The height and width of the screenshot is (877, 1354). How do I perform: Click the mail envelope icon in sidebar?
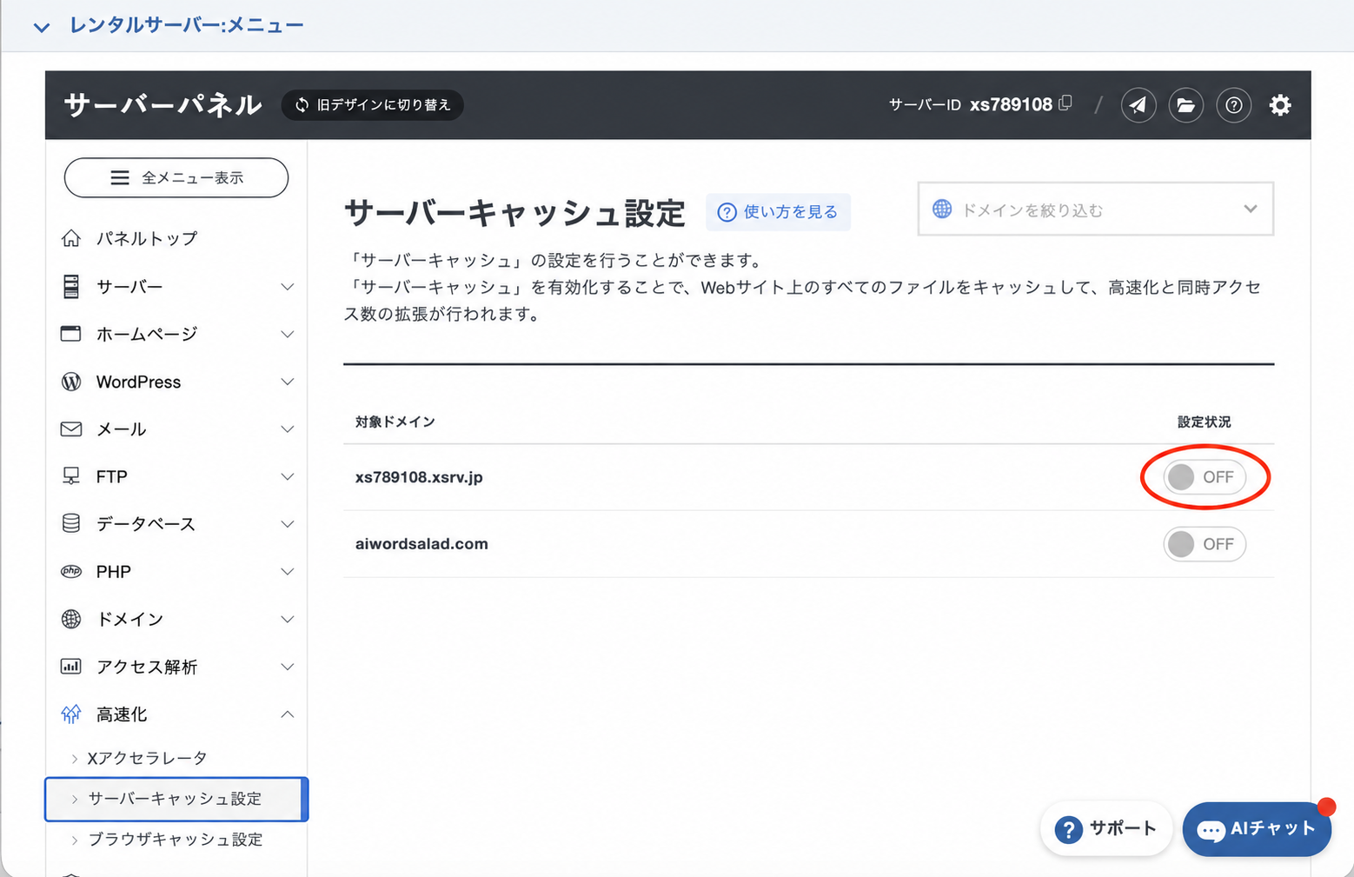point(71,429)
